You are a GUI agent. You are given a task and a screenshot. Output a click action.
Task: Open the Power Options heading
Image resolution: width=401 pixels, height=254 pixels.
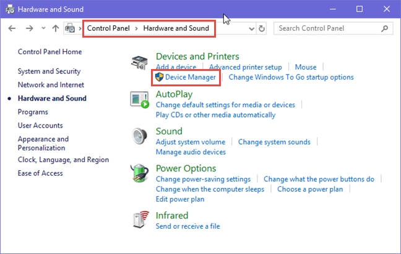click(x=186, y=168)
